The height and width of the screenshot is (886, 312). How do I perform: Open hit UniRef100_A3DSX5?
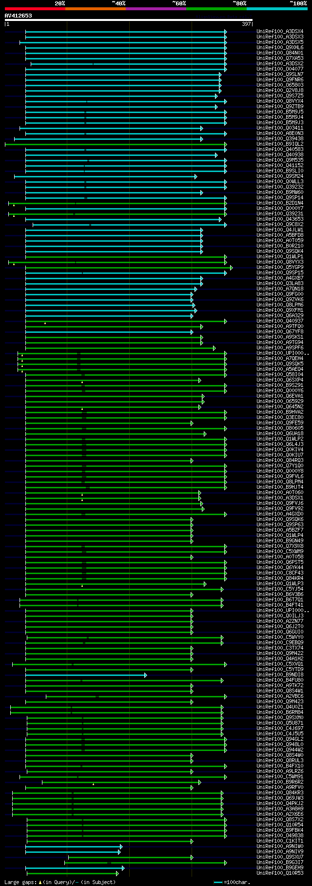(x=280, y=42)
